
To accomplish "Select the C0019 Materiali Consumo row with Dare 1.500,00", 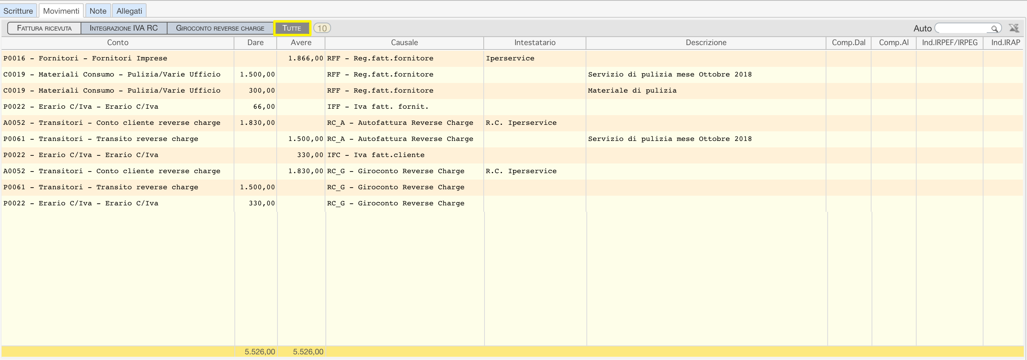I will 512,74.
